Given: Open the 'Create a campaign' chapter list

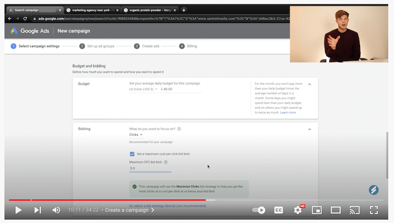Looking at the screenshot, I should pos(130,210).
